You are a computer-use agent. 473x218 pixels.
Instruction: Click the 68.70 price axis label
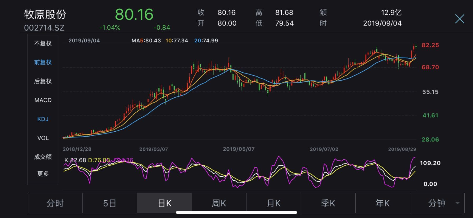430,67
